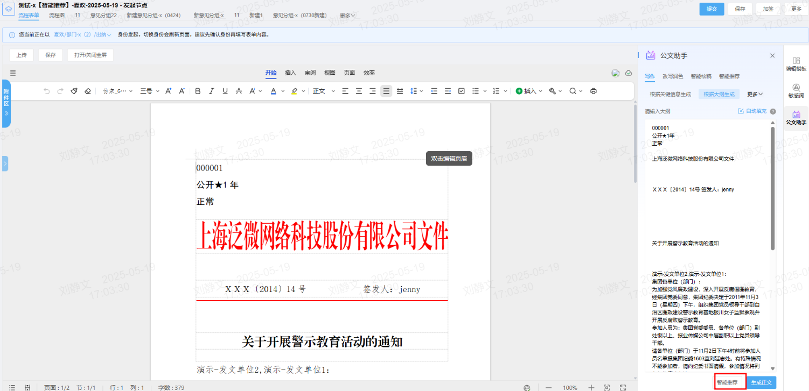Increase paragraph indent
Image resolution: width=809 pixels, height=391 pixels.
(x=448, y=91)
